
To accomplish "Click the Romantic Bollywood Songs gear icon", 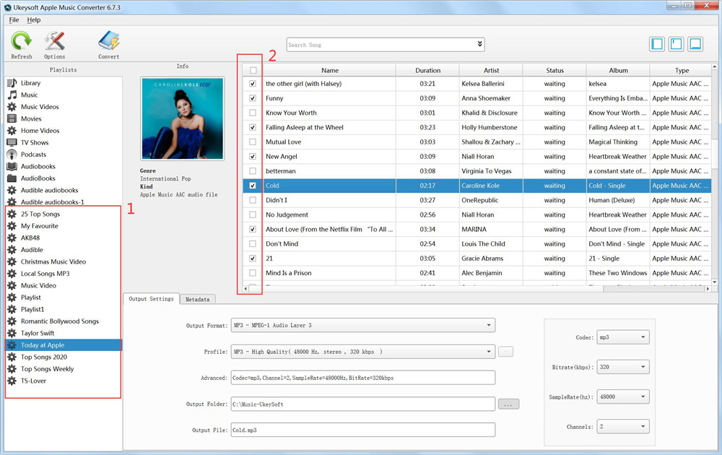I will pyautogui.click(x=12, y=321).
